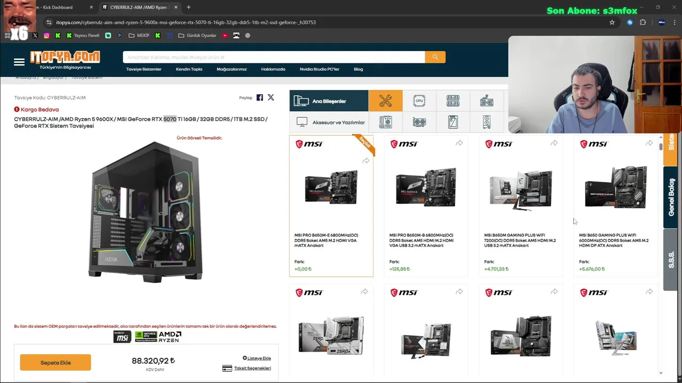Focus the product search input field
This screenshot has height=383, width=682.
274,57
